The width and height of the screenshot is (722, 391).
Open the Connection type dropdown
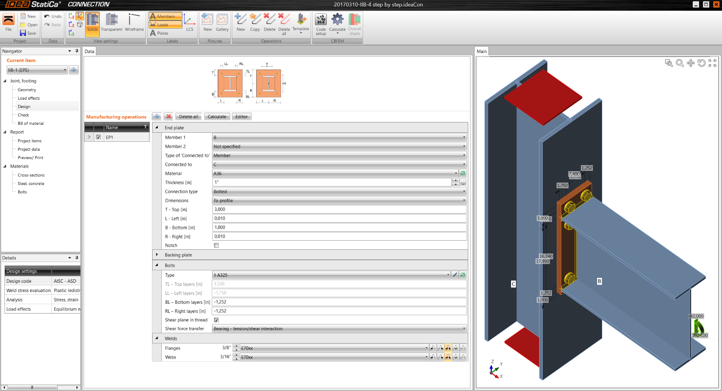(339, 191)
